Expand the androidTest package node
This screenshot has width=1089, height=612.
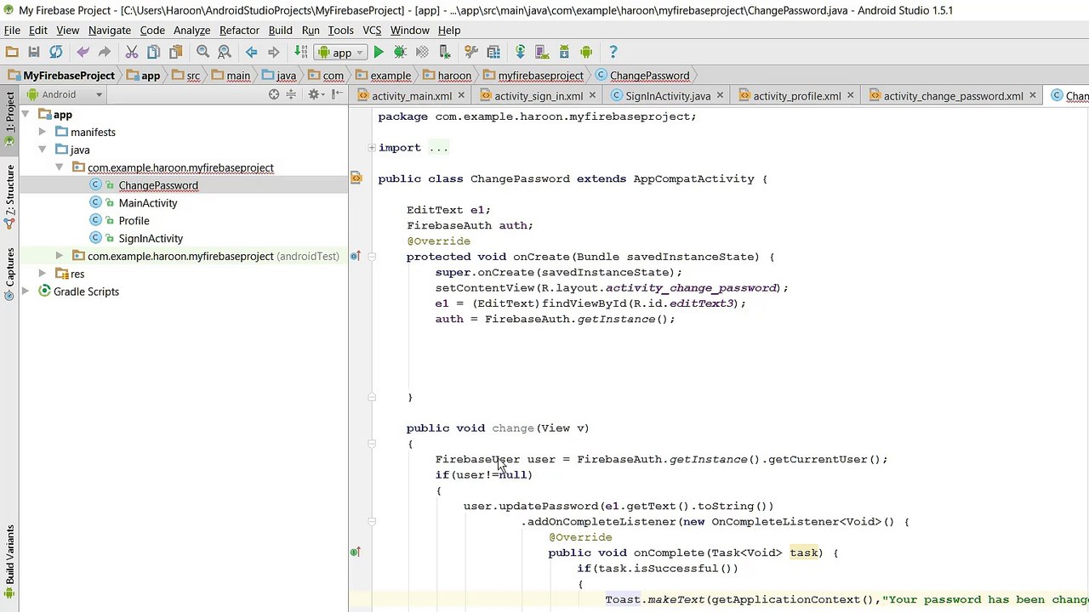[59, 256]
